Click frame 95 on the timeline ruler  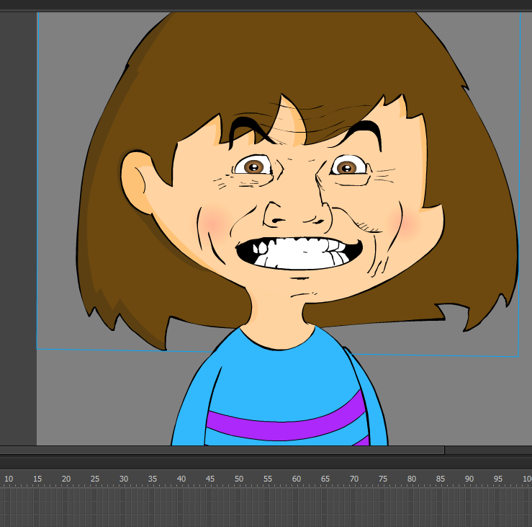[x=497, y=479]
